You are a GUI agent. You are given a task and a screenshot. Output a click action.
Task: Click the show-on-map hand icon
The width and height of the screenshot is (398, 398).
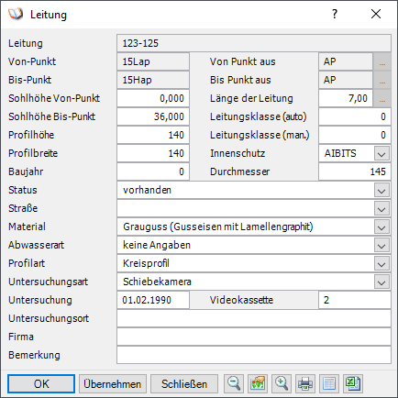point(258,383)
